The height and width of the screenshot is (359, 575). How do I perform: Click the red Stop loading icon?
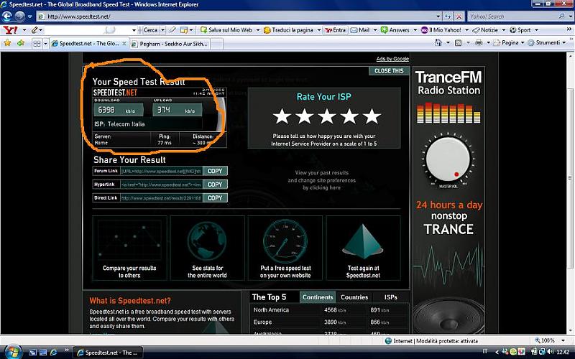click(x=459, y=17)
